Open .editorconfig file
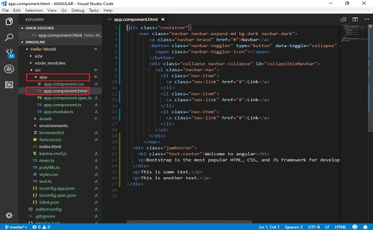Screen dimensions: 373x230 coord(60,209)
